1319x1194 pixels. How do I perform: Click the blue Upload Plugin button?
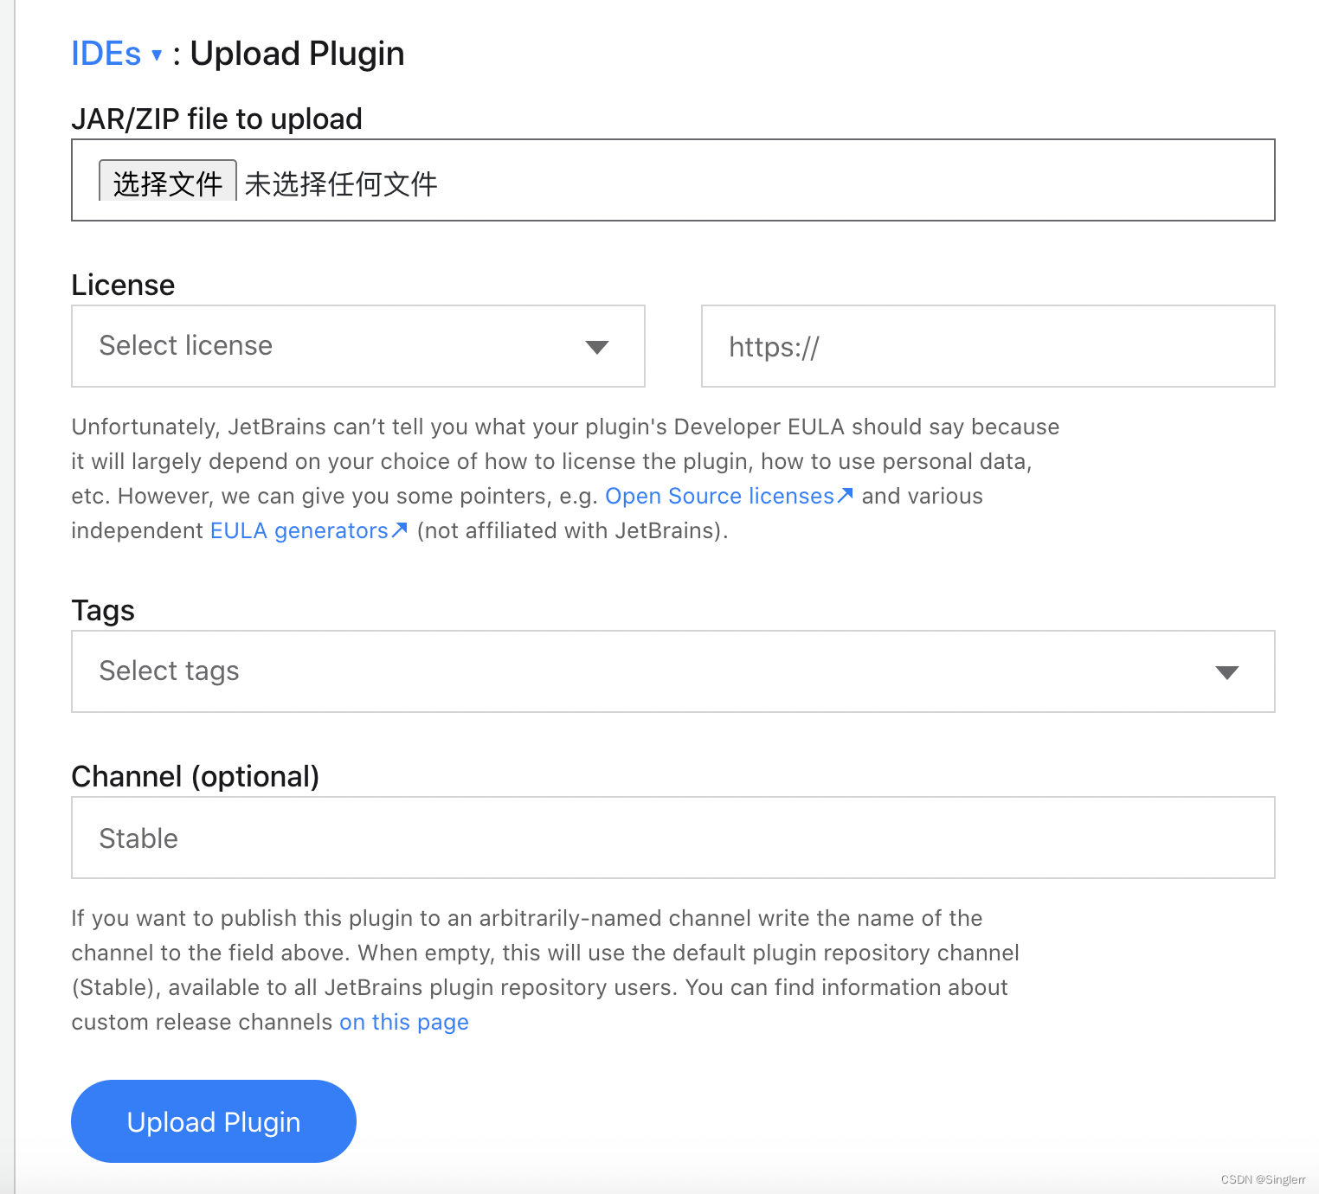[x=214, y=1121]
